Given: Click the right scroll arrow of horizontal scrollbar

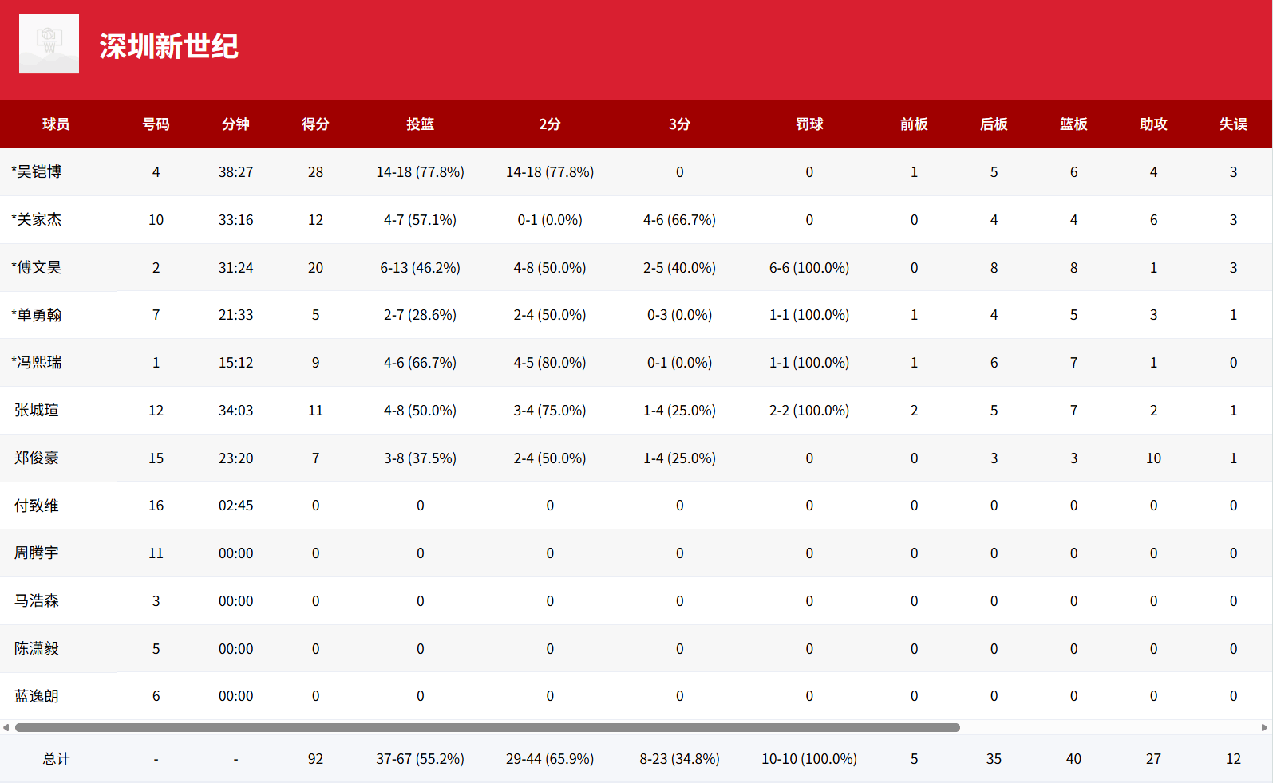Looking at the screenshot, I should coord(1264,727).
